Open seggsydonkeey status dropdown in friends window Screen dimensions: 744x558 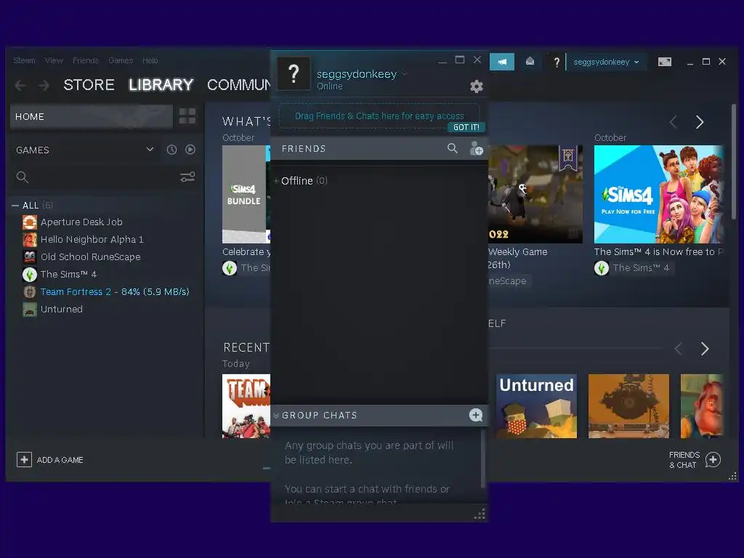(x=405, y=74)
